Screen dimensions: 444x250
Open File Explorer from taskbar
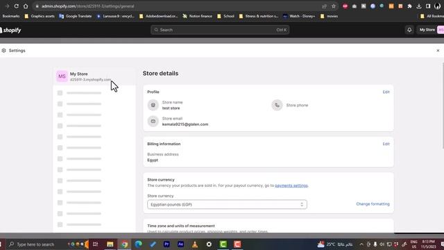point(110,244)
